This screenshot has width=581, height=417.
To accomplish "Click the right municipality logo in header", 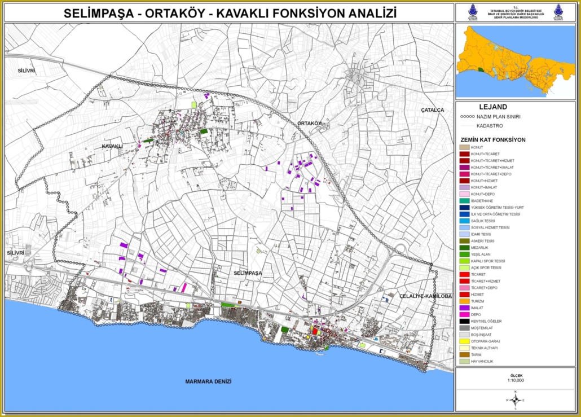I will point(558,12).
